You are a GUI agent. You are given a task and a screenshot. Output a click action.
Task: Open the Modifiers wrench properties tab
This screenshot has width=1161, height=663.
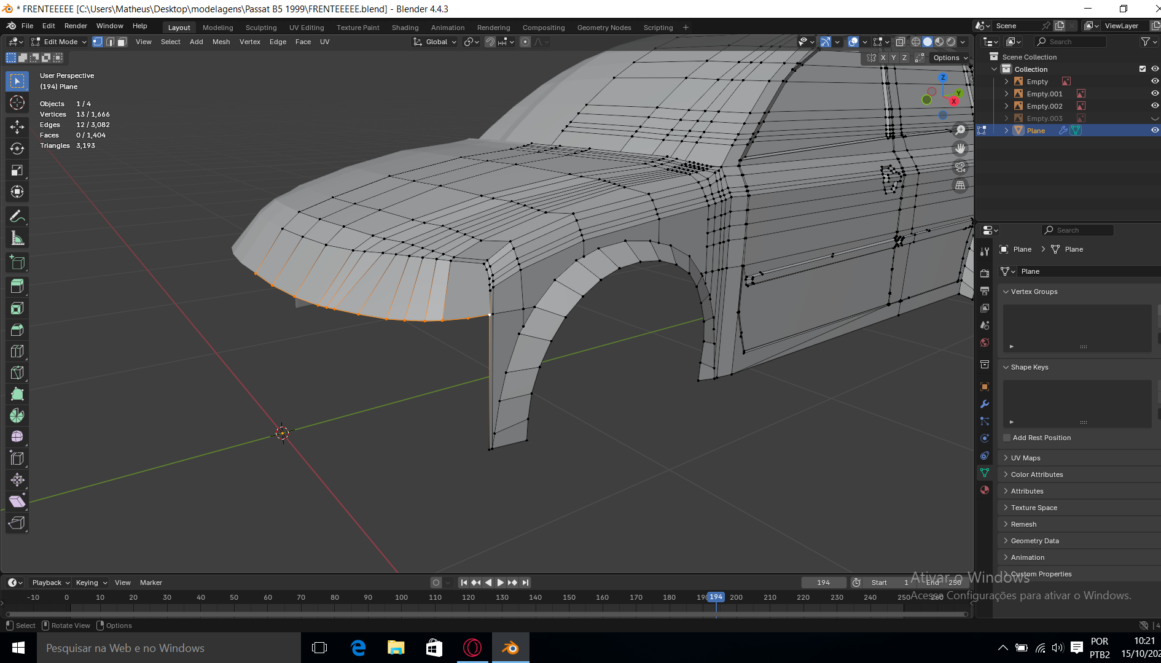pos(985,404)
